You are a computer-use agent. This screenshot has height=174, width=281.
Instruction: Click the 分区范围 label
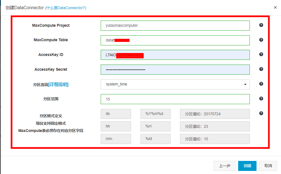click(x=51, y=99)
